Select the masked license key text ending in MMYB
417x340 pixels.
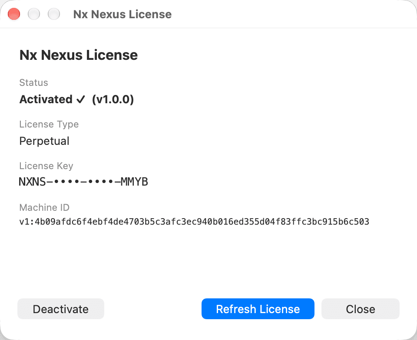click(83, 182)
